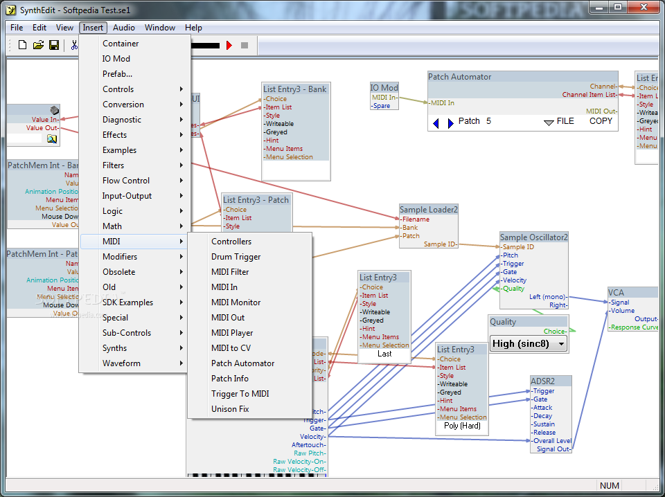Open the Edit menu
This screenshot has height=497, width=665.
tap(39, 28)
